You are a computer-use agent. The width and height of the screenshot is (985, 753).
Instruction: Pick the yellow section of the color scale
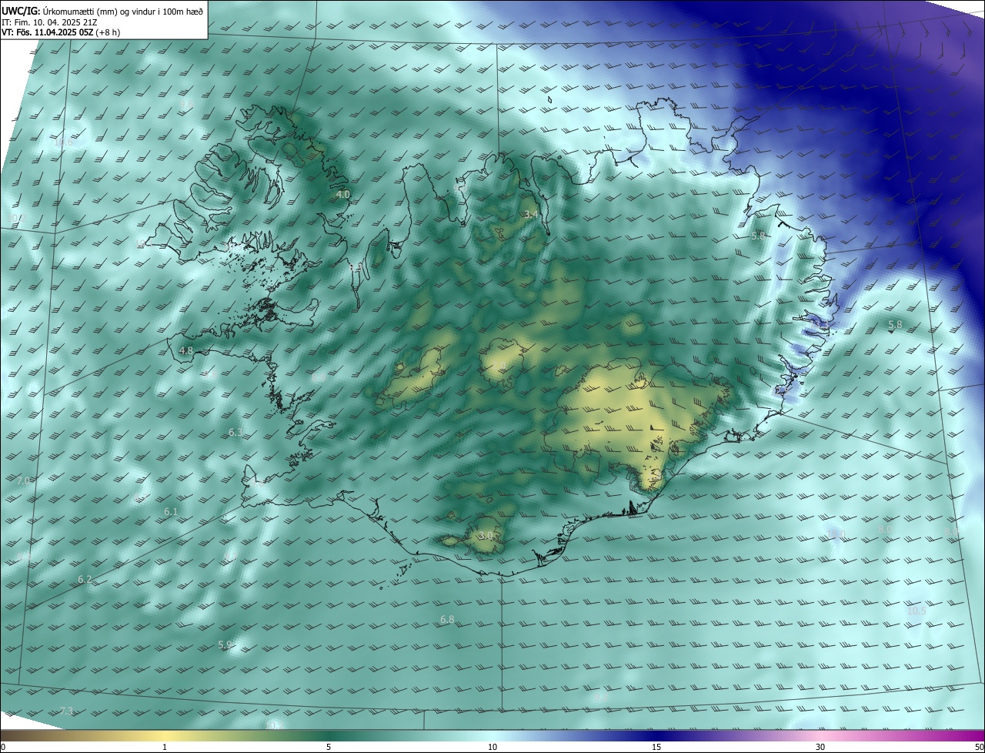click(x=165, y=736)
